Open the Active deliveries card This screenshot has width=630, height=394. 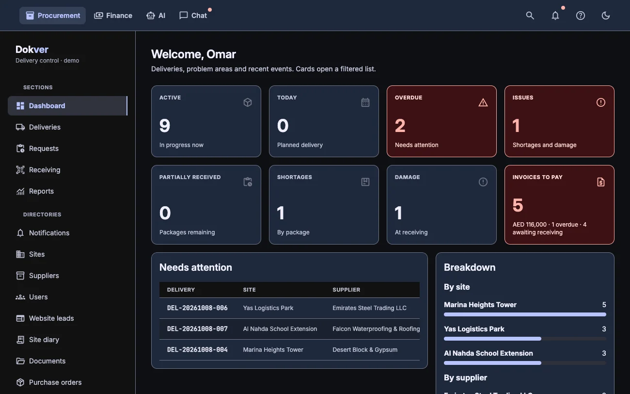click(x=206, y=121)
